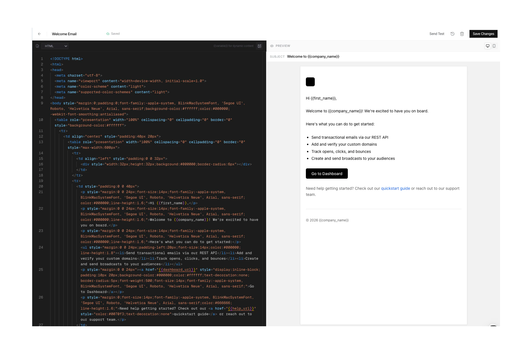Click line number 26 in the gutter
Image resolution: width=532 pixels, height=354 pixels.
point(41,297)
